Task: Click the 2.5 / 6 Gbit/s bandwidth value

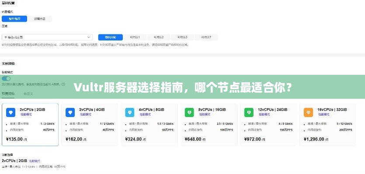Action: tap(225, 124)
